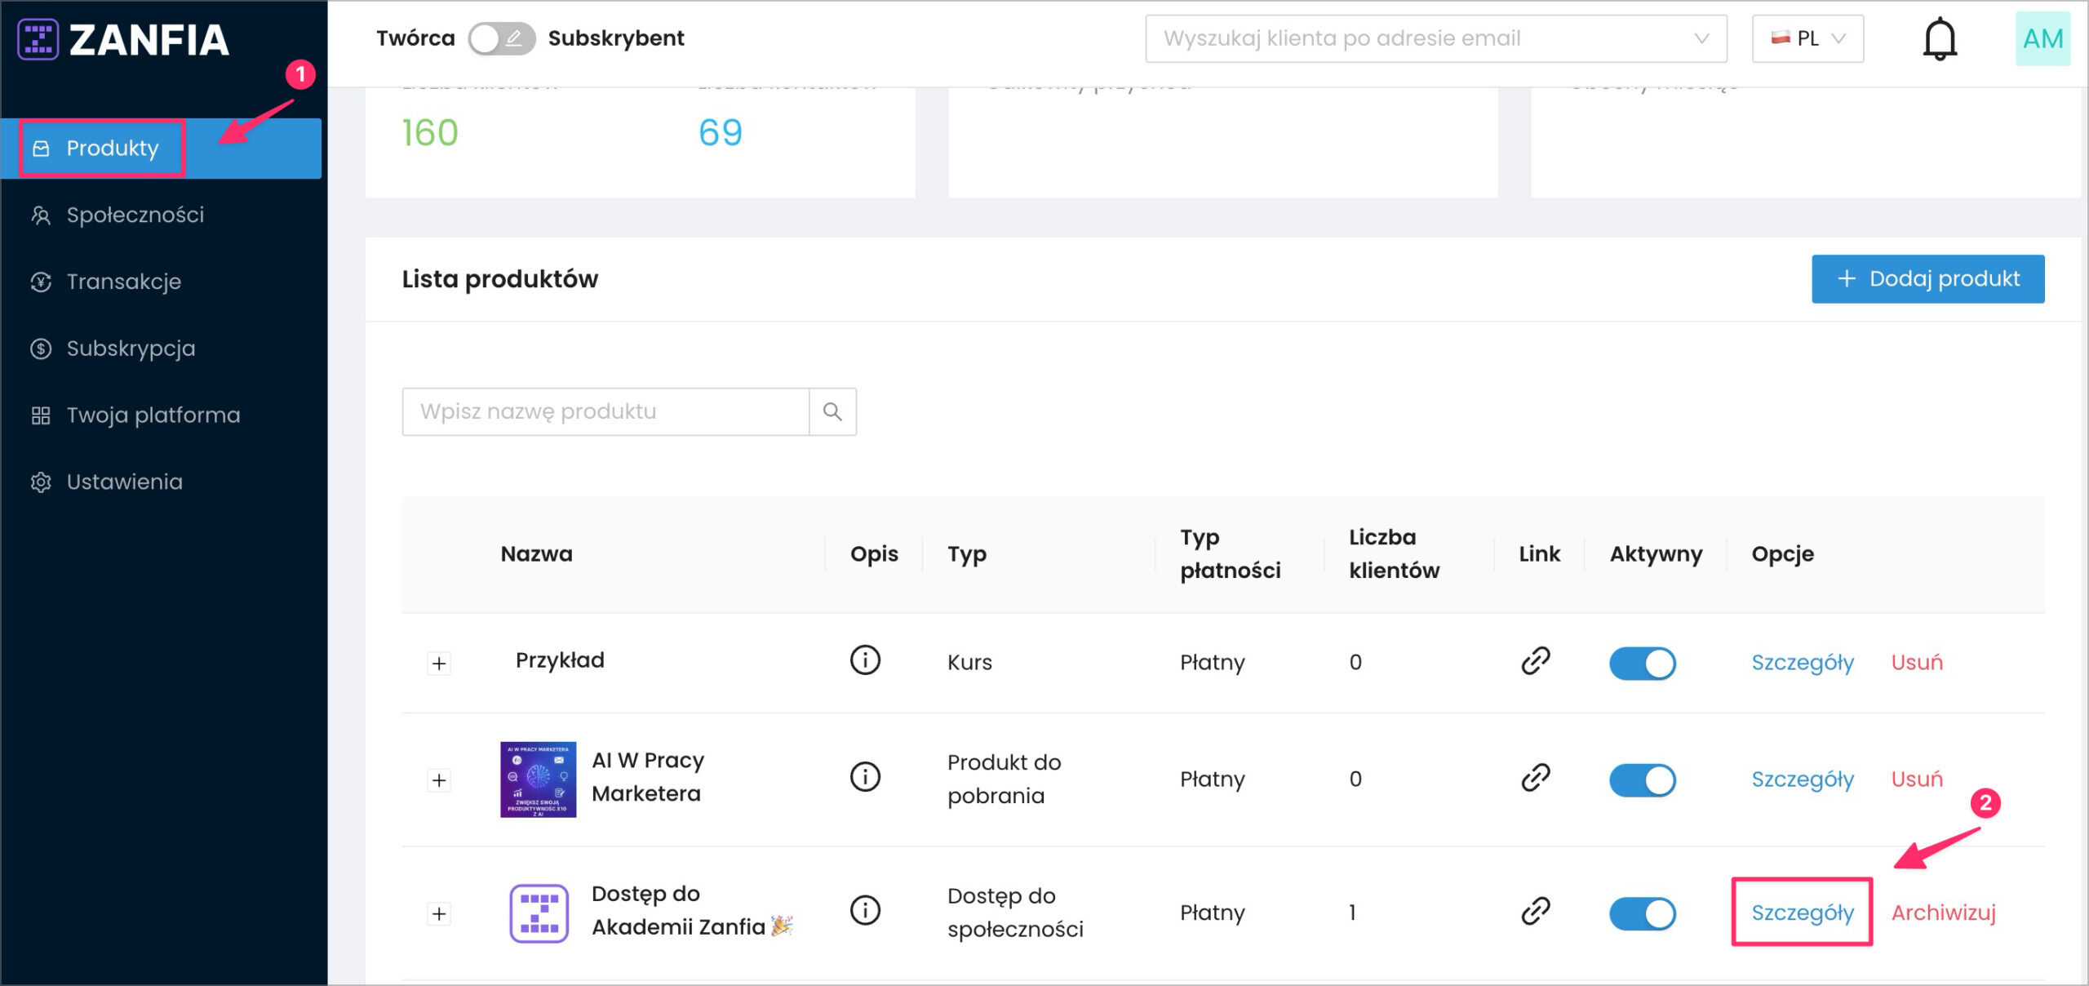
Task: Copy link icon for AI W Pracy Marketera
Action: [1535, 777]
